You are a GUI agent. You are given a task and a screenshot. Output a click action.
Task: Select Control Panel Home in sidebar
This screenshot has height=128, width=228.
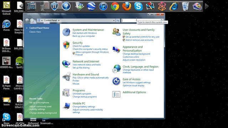(x=39, y=28)
